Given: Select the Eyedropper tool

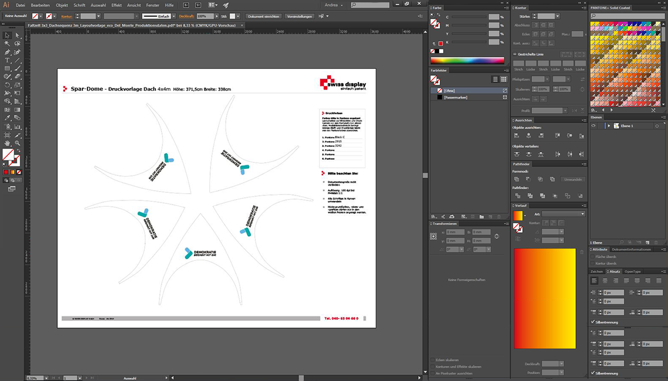Looking at the screenshot, I should [8, 118].
